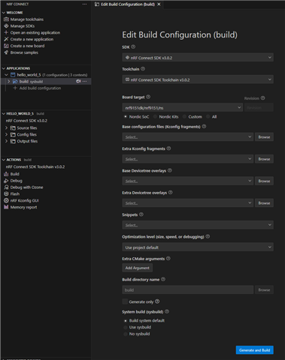Click help icon next to Board target
The width and height of the screenshot is (285, 360).
[x=148, y=97]
